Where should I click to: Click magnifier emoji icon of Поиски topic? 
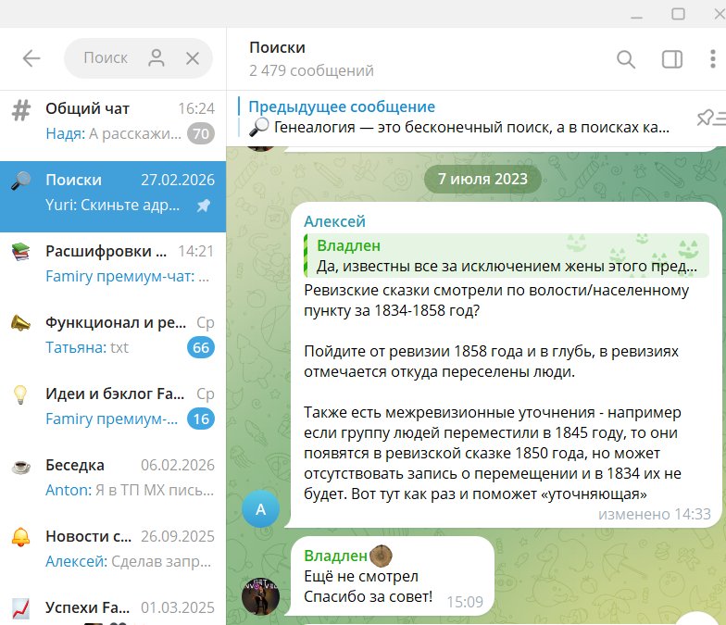click(x=20, y=181)
